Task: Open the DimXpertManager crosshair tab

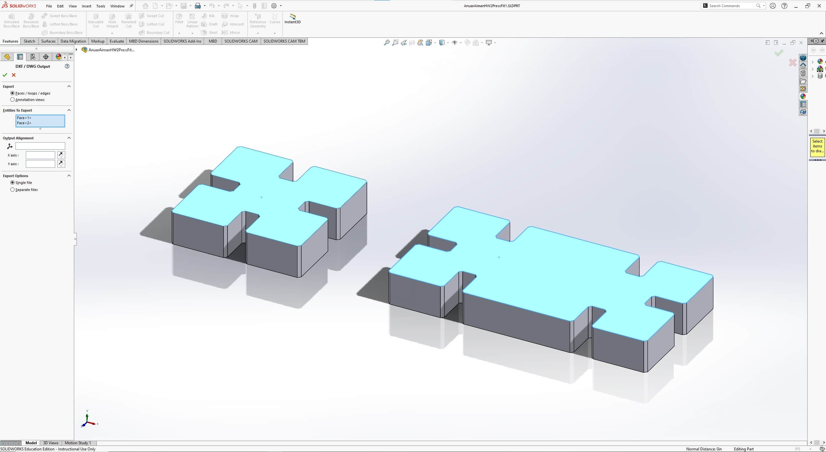Action: [46, 57]
